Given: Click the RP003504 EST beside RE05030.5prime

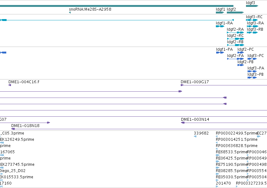Looking at the screenshot, I should pos(248,180).
